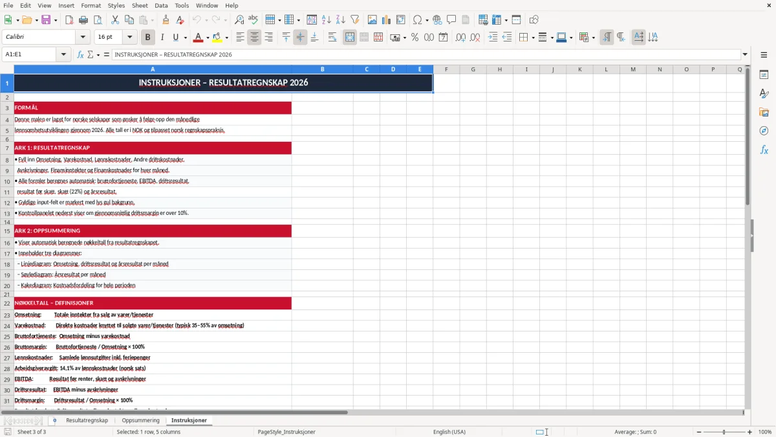Click the 100% zoom level
776x437 pixels.
click(765, 432)
